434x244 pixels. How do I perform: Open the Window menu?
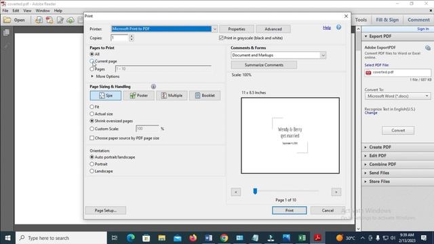click(43, 11)
